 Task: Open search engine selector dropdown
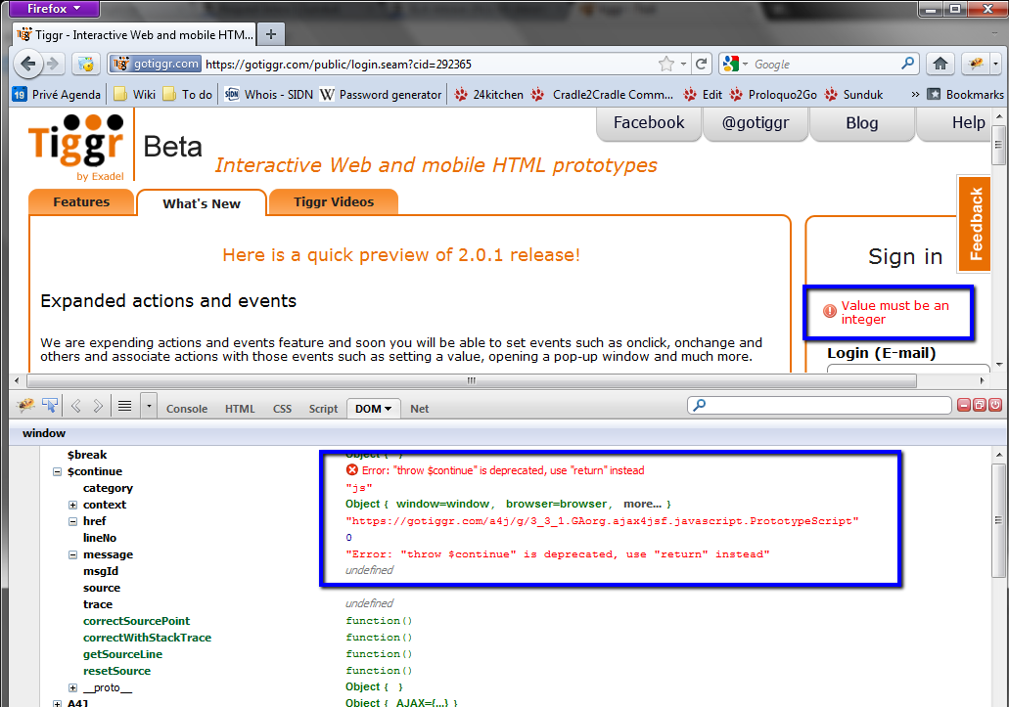tap(745, 64)
